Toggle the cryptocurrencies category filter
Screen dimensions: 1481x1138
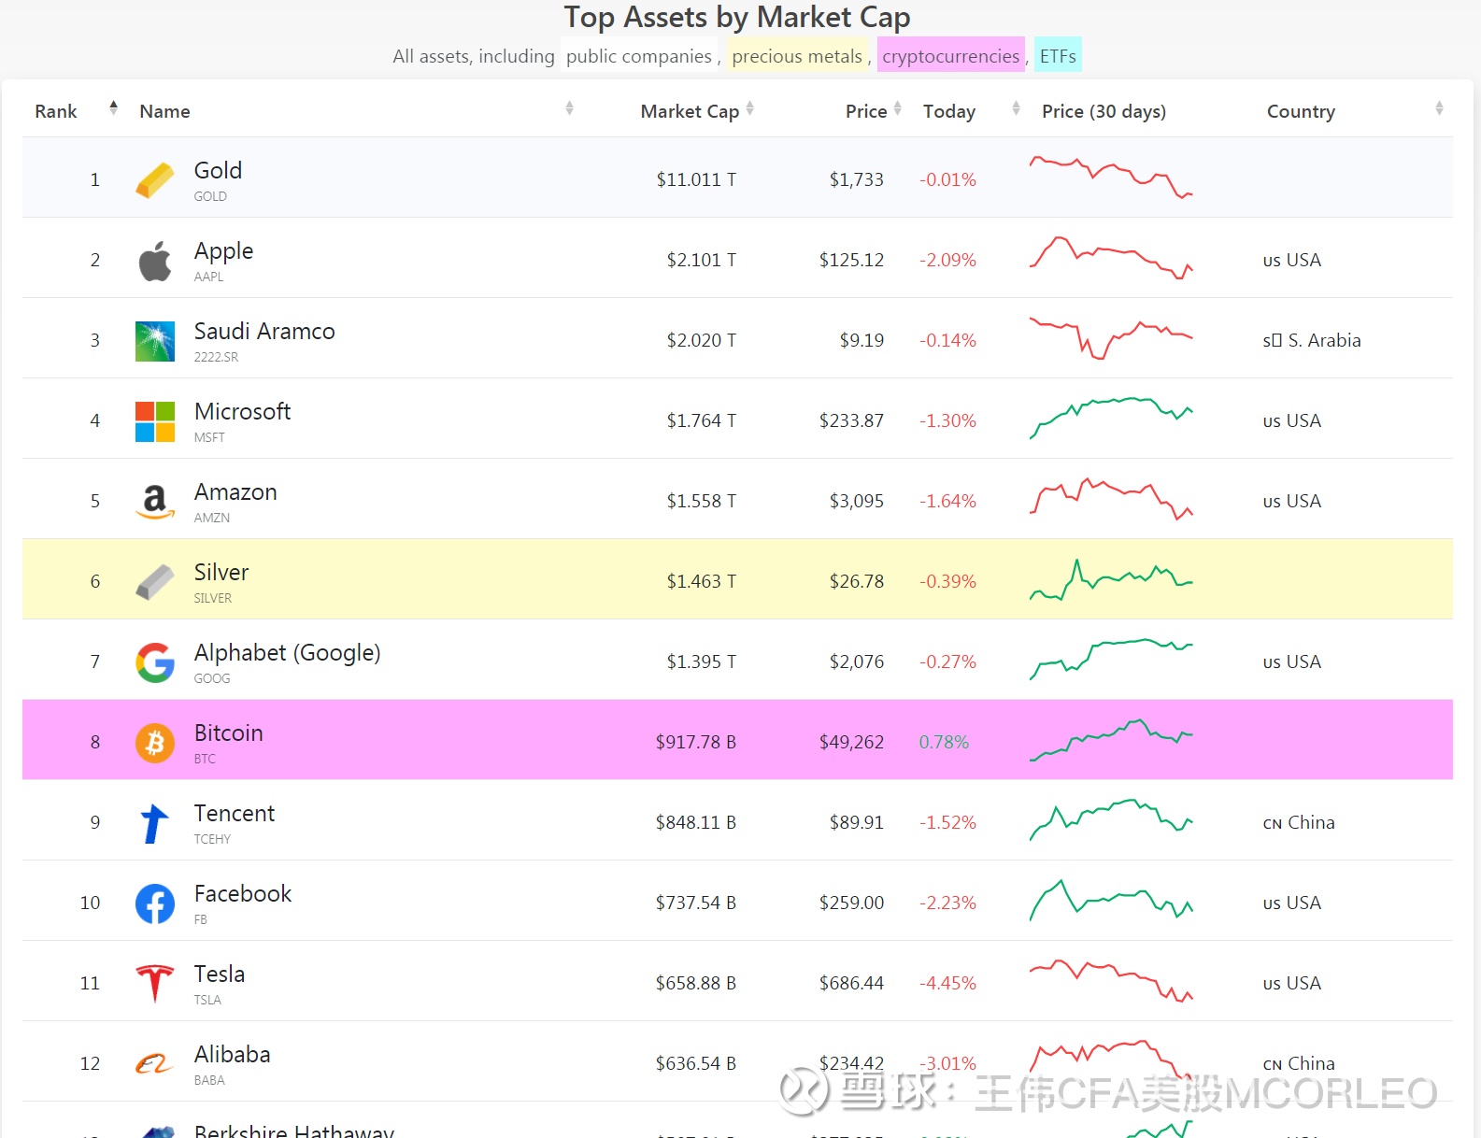click(950, 56)
